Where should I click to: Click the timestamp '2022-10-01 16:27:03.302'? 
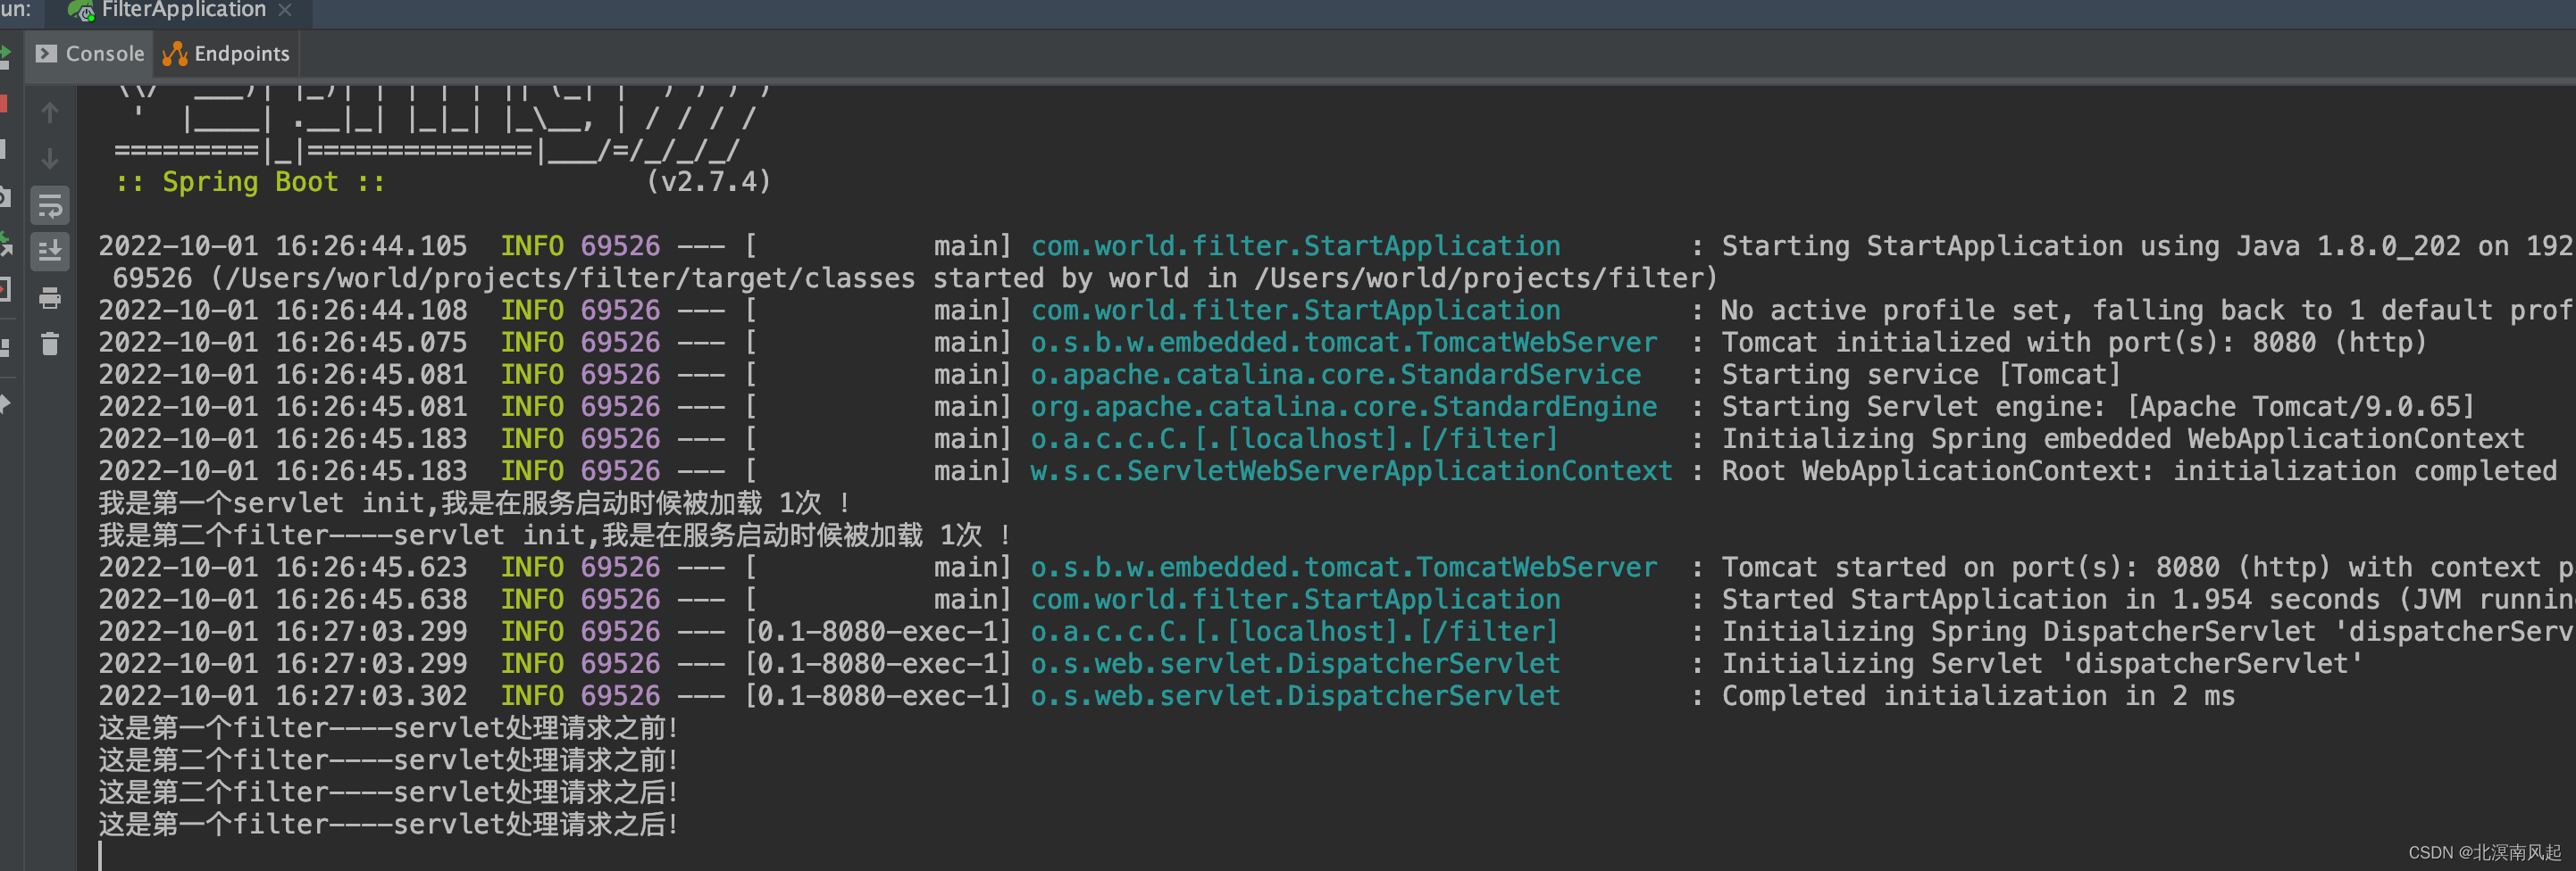pyautogui.click(x=282, y=695)
